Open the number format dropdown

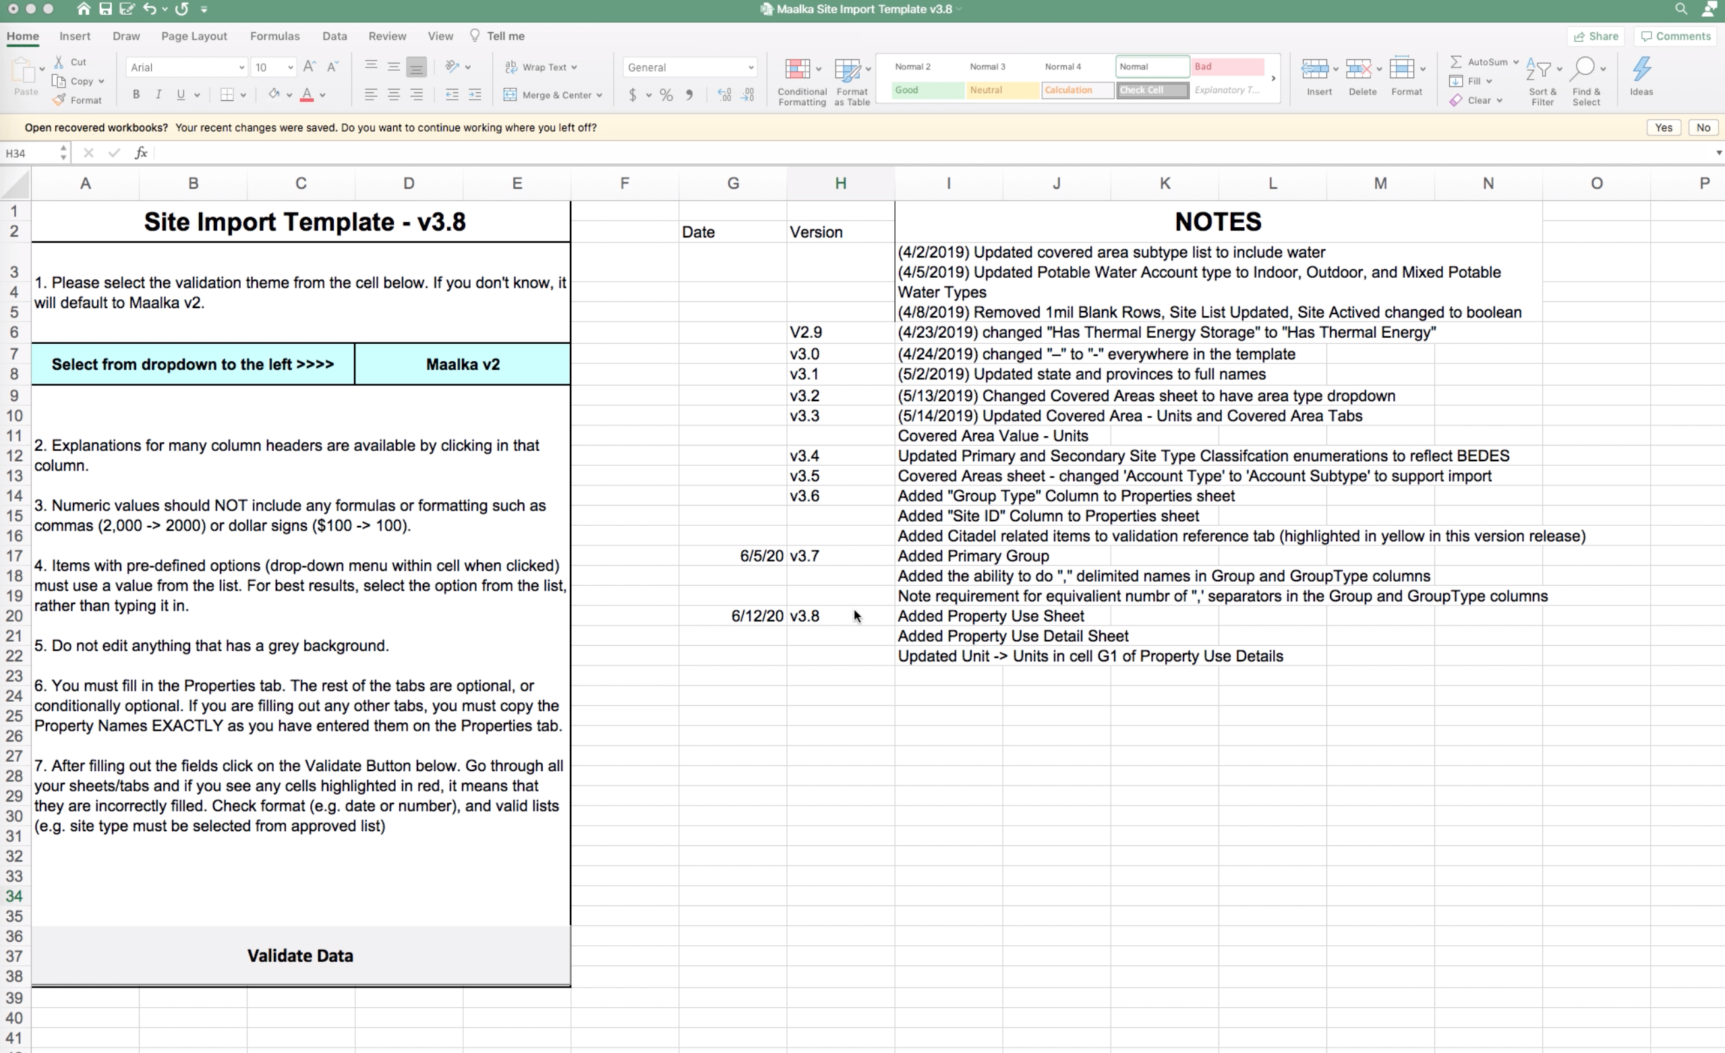(751, 68)
